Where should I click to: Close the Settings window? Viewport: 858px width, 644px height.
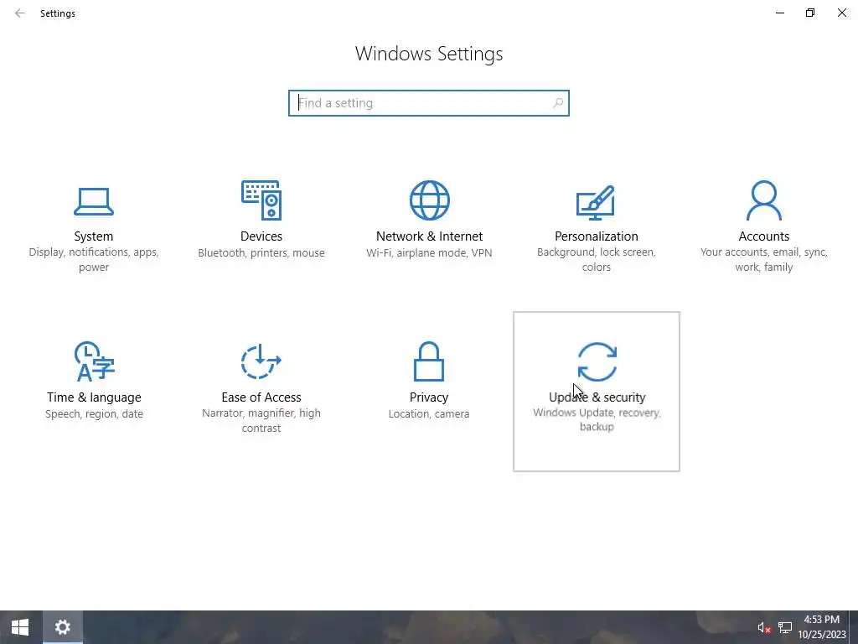[x=841, y=13]
